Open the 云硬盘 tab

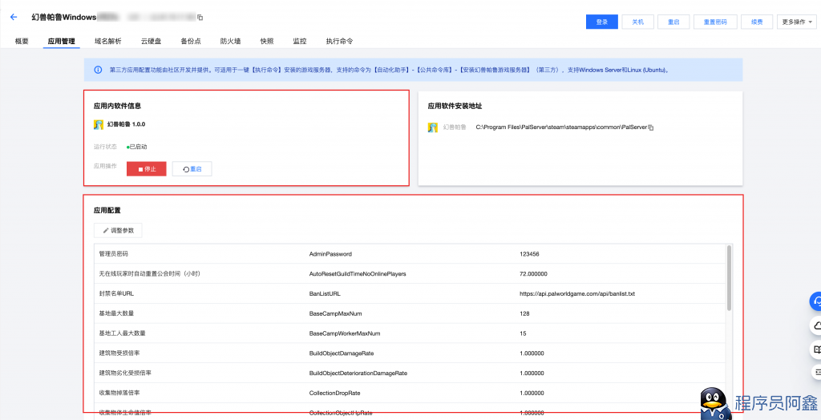151,41
